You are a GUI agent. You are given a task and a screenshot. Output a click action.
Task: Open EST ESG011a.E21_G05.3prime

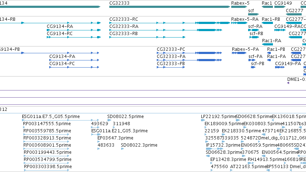click(119, 131)
